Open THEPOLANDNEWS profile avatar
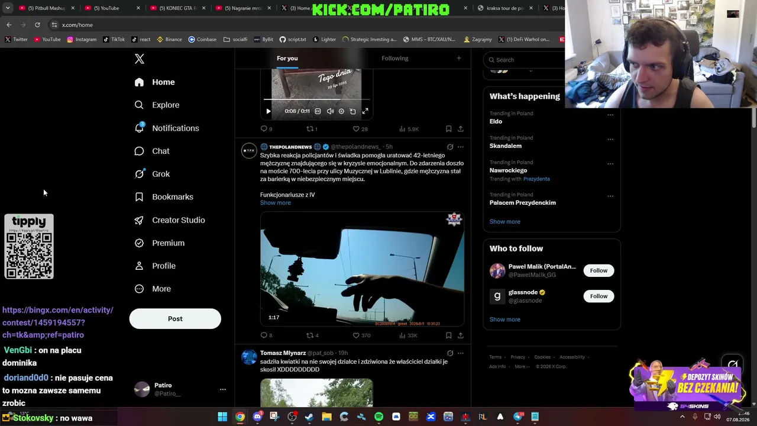The height and width of the screenshot is (426, 757). coord(249,150)
